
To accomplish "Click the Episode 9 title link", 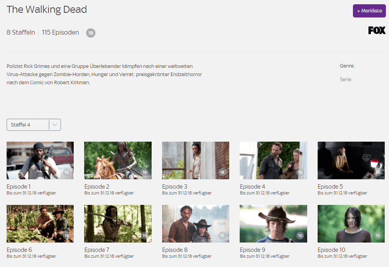I will coord(252,250).
